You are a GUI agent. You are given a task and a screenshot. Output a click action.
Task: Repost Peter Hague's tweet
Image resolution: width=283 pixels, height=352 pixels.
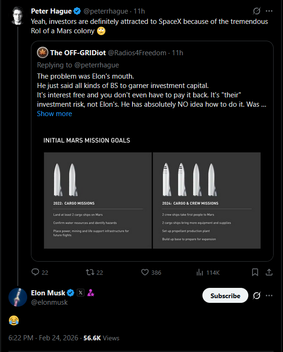(89, 272)
